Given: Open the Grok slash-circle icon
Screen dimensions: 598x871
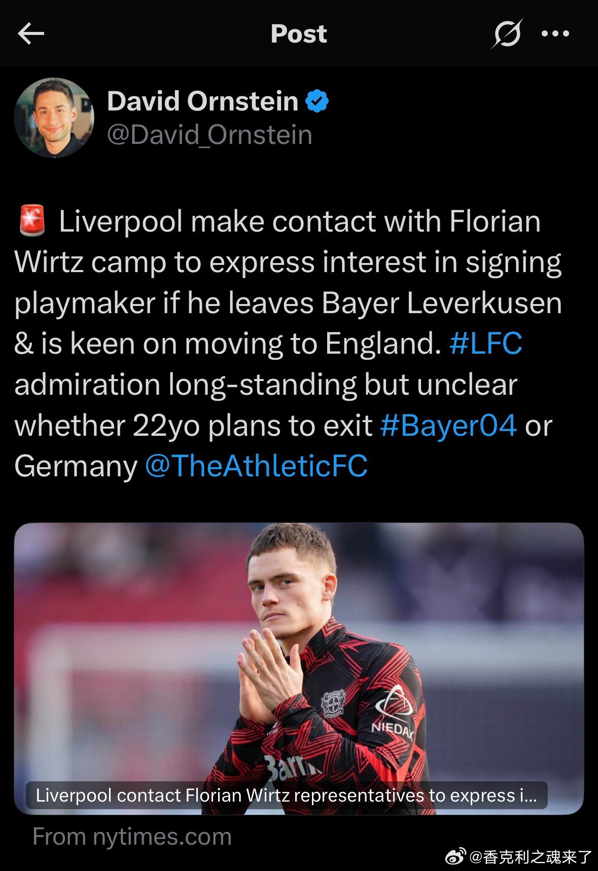Looking at the screenshot, I should coord(507,34).
